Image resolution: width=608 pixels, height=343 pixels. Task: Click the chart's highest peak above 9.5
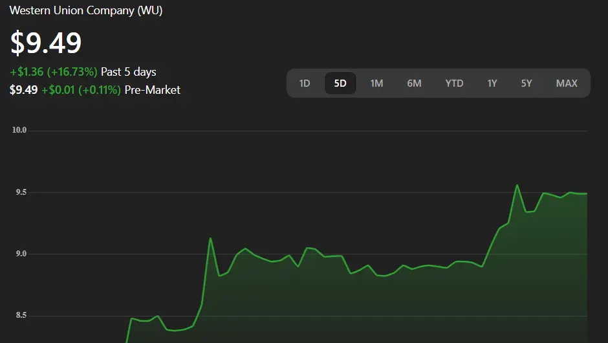click(x=517, y=185)
